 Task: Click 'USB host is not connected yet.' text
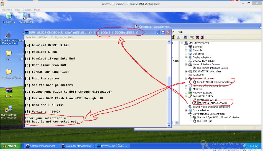(x=51, y=122)
